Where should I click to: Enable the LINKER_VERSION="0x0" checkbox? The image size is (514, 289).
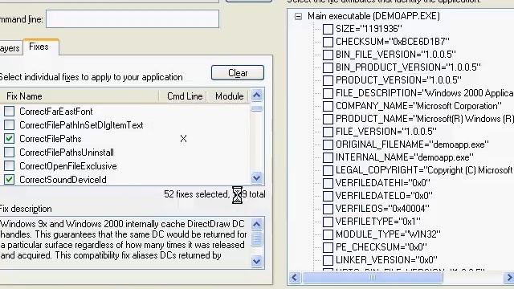[328, 260]
